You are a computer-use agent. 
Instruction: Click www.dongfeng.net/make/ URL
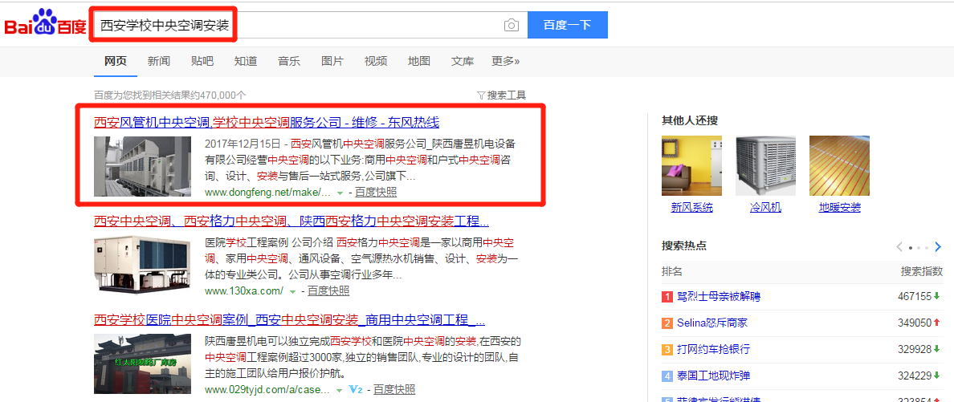267,193
